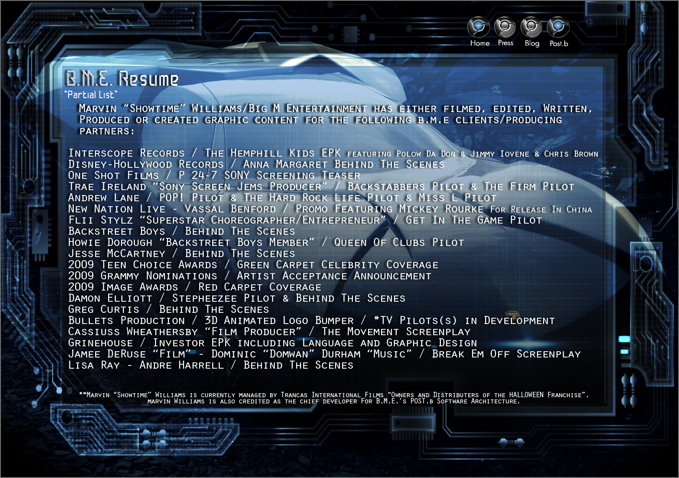Select the Greg Curtis line
This screenshot has width=679, height=478.
click(x=169, y=309)
